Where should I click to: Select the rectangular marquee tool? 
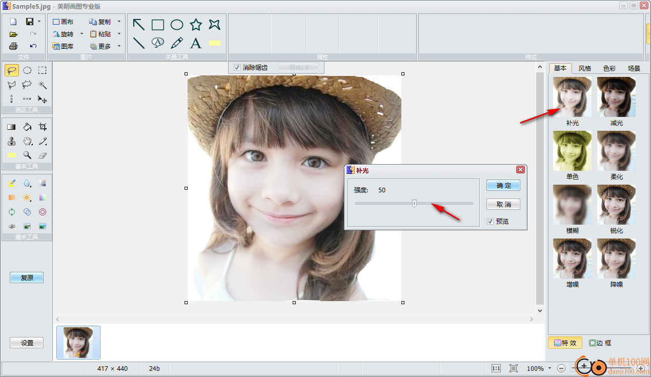pyautogui.click(x=43, y=71)
